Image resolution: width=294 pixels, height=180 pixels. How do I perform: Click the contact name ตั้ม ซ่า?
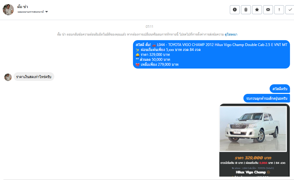click(23, 6)
